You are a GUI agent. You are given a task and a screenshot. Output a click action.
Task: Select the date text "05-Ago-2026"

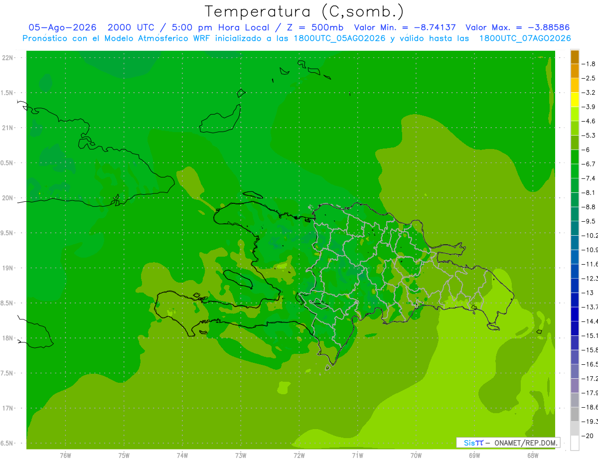click(62, 28)
